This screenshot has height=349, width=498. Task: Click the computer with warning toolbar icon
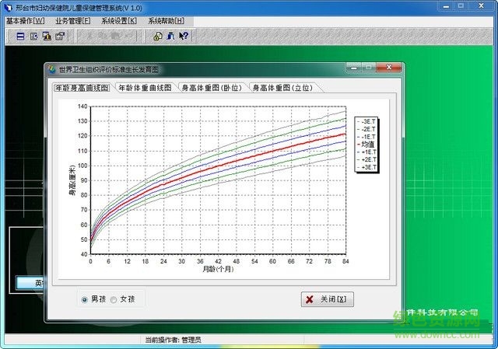[47, 37]
